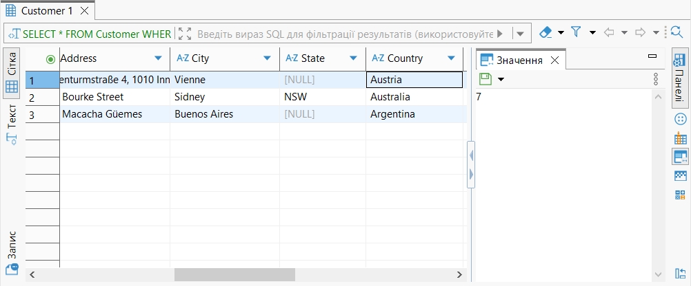Click the funnel custom filter icon

[576, 32]
